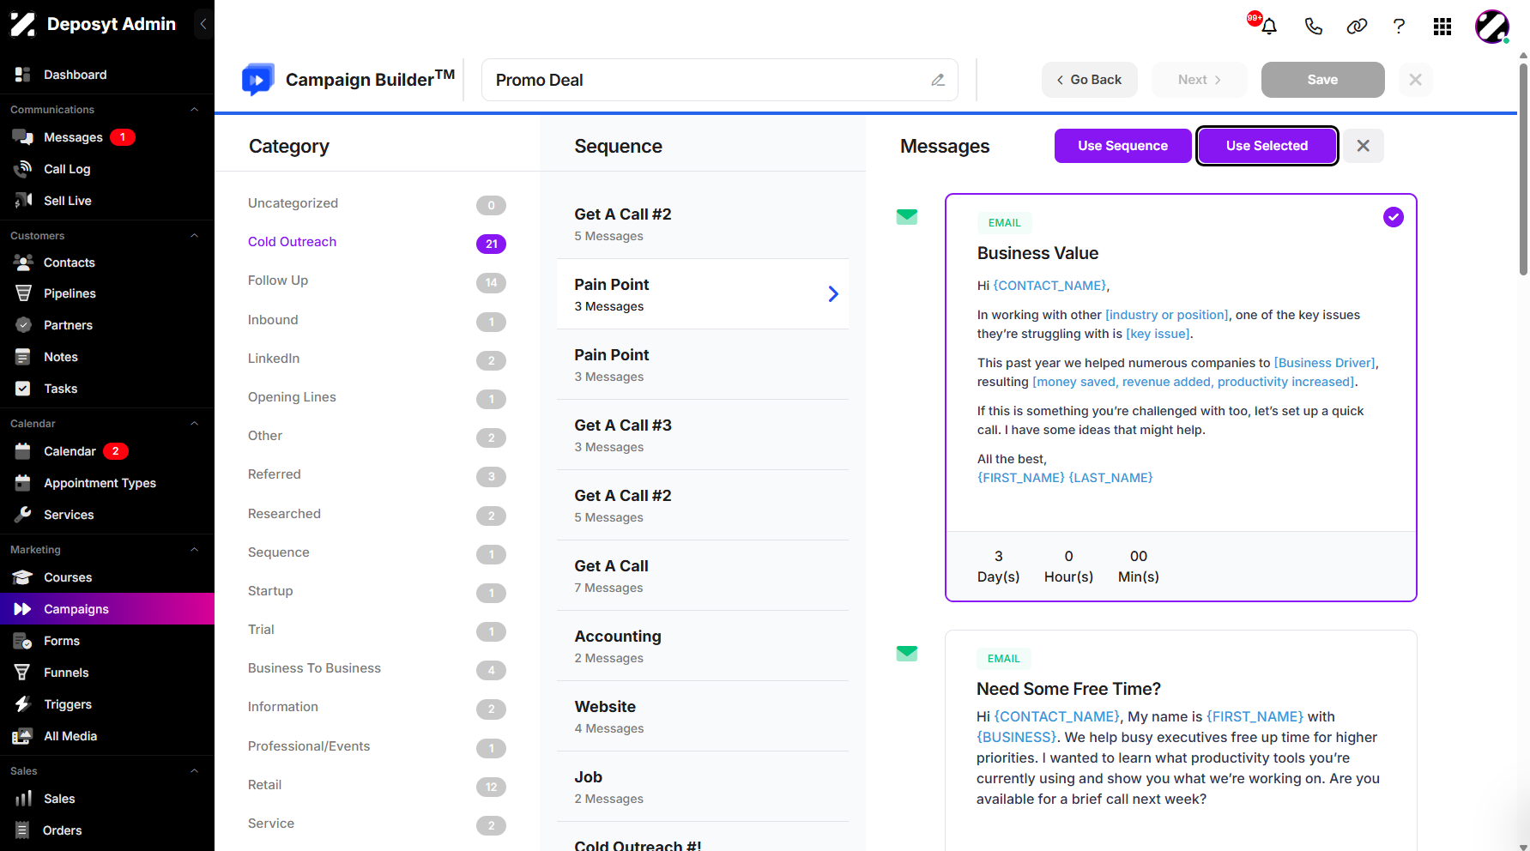Close the Messages panel with X
Viewport: 1530px width, 851px height.
[x=1363, y=146]
